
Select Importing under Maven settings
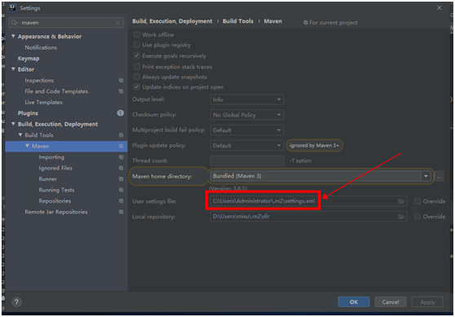pyautogui.click(x=51, y=157)
